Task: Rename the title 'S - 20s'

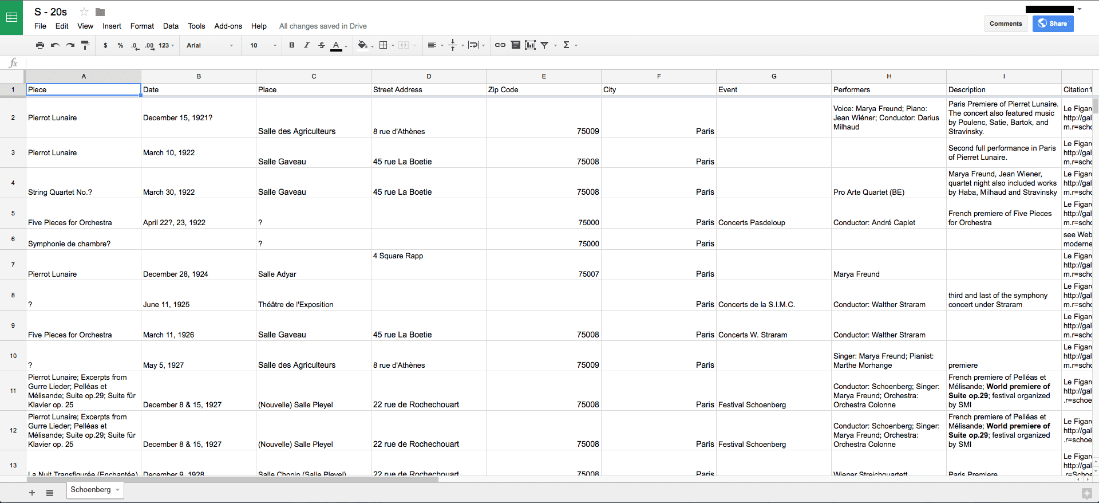Action: tap(50, 12)
